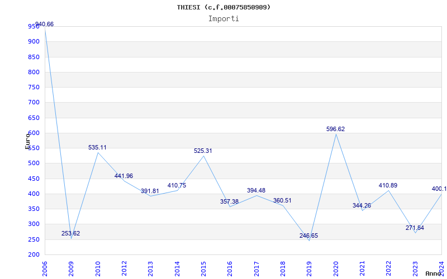This screenshot has height=279, width=447.
Task: Click the 800 y-axis tick label
Action: [x=34, y=72]
